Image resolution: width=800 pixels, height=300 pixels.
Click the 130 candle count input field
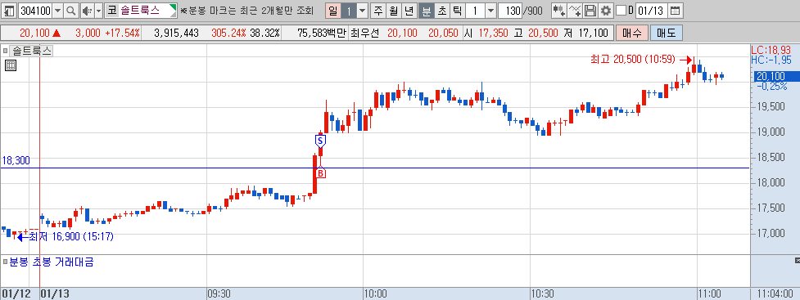509,10
